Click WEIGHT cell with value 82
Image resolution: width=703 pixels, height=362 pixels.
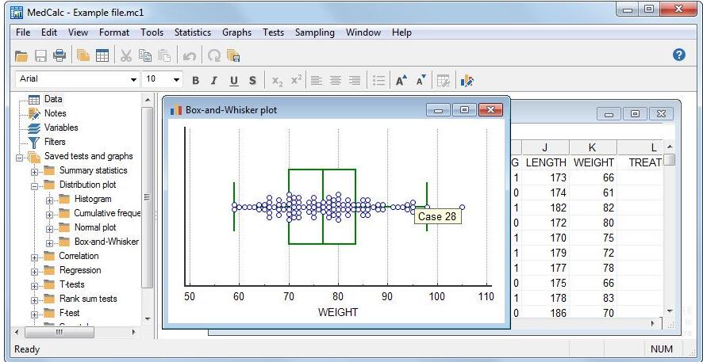coord(594,208)
